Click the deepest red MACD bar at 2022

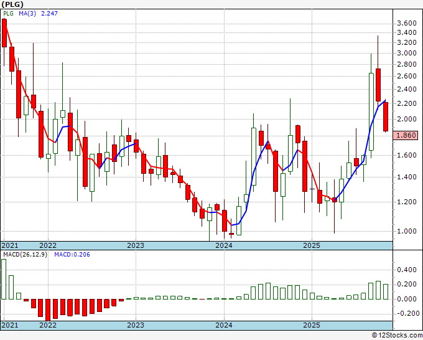click(x=48, y=309)
